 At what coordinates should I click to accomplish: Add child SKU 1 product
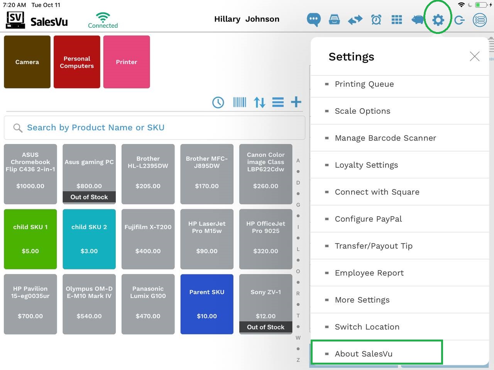click(x=30, y=239)
